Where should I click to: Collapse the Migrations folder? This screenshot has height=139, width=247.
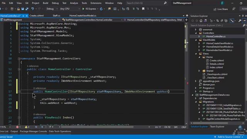pyautogui.click(x=196, y=102)
